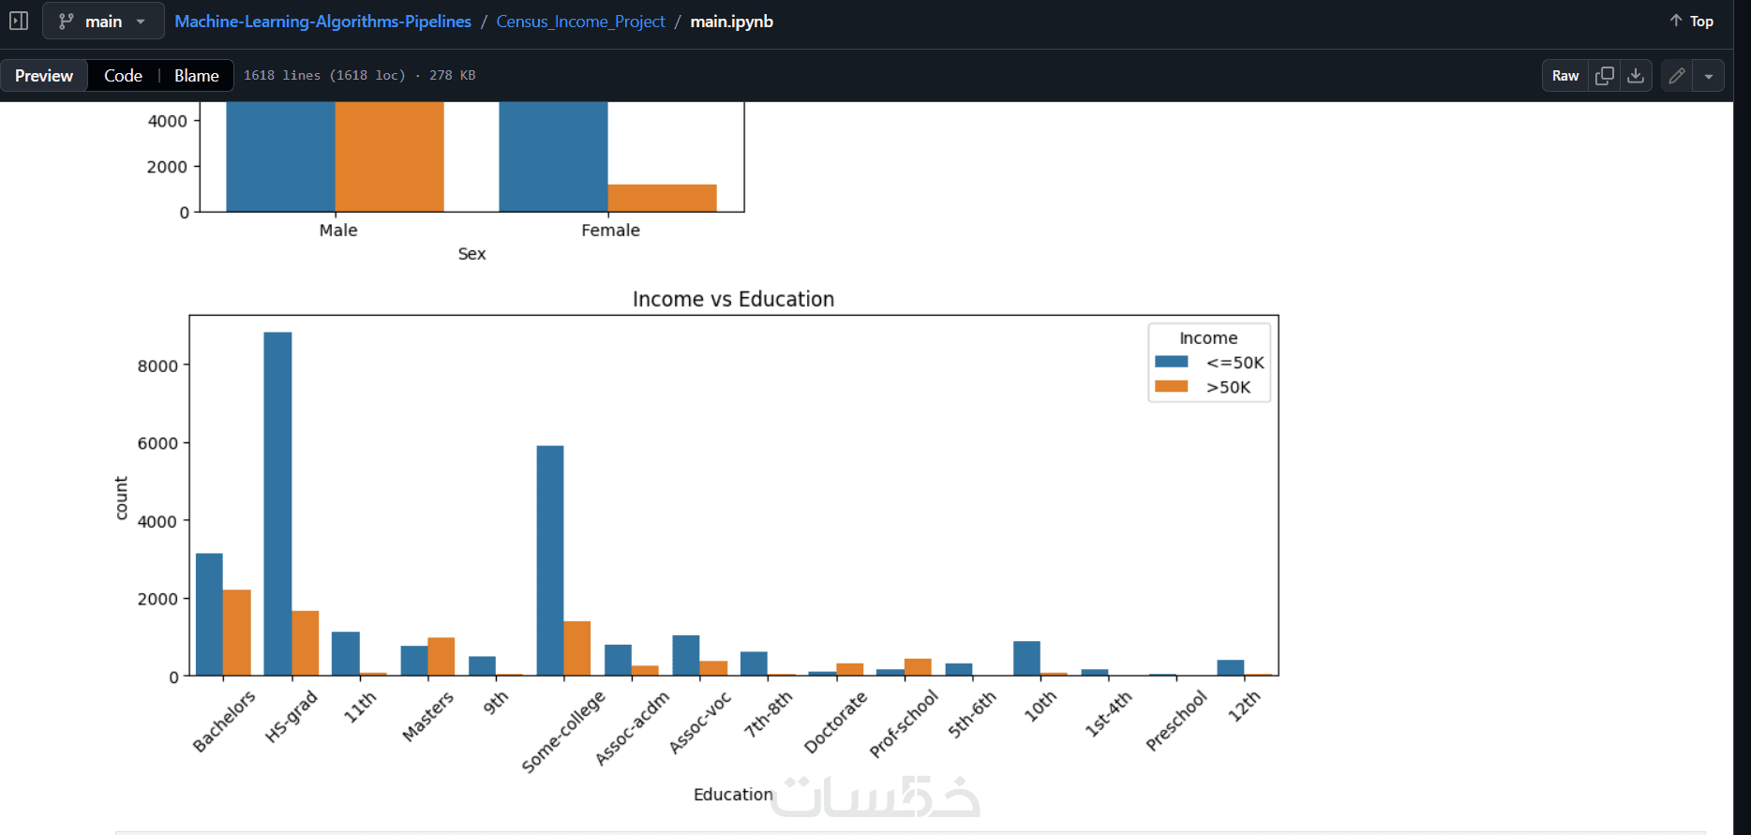Open Machine-Learning-Algorithms-Pipelines repository link
Viewport: 1751px width, 835px height.
pos(322,22)
